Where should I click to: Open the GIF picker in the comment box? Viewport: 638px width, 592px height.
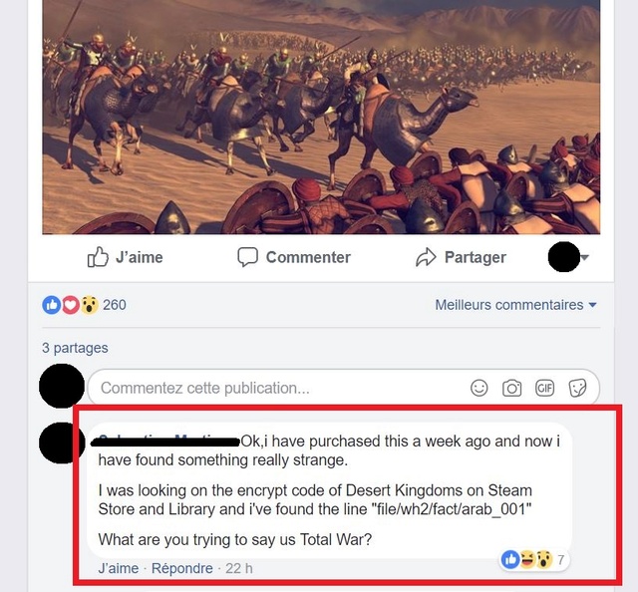click(544, 388)
